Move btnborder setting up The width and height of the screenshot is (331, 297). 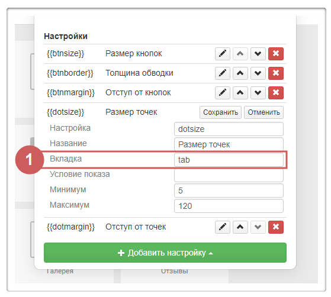240,73
